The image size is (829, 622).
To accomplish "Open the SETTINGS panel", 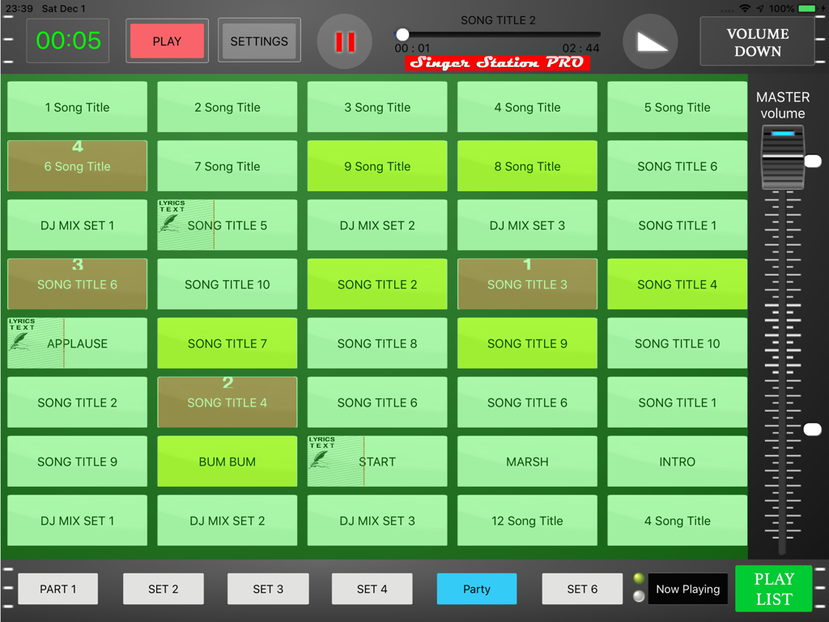I will click(259, 40).
